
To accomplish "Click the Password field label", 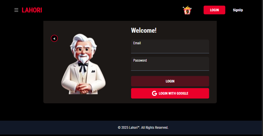I will (140, 60).
